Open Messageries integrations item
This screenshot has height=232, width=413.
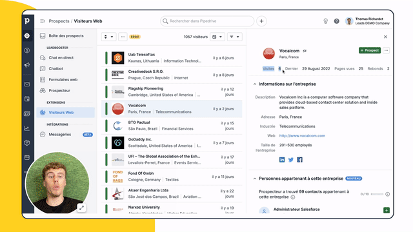click(66, 135)
